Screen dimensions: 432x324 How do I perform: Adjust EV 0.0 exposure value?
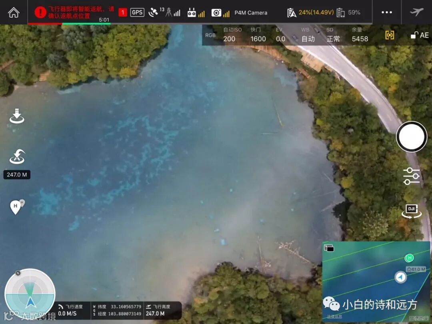click(x=280, y=35)
